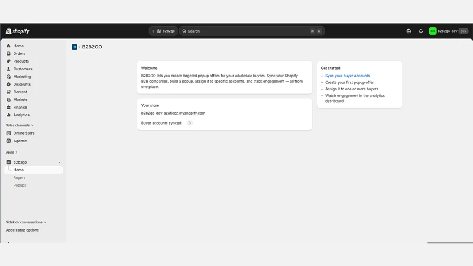Open the three-dot more actions menu
This screenshot has width=473, height=266.
click(x=464, y=47)
